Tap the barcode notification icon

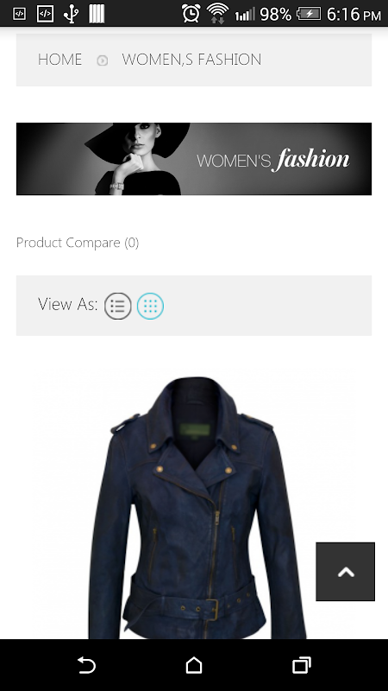coord(97,14)
